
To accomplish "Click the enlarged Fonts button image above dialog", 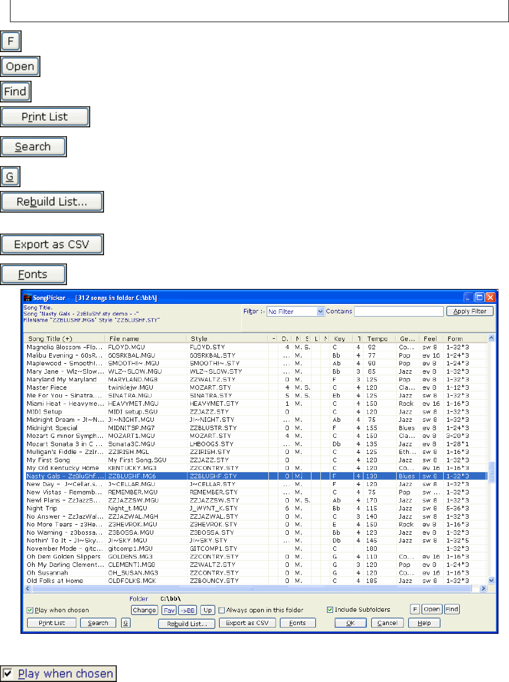I will (33, 274).
